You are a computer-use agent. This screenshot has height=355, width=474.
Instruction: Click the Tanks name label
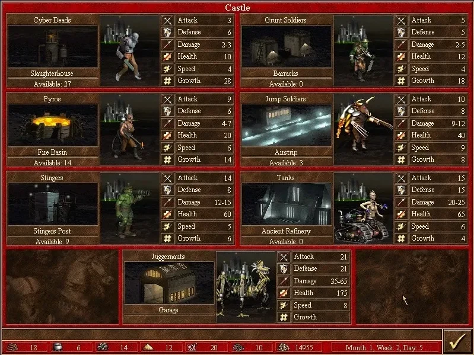285,178
